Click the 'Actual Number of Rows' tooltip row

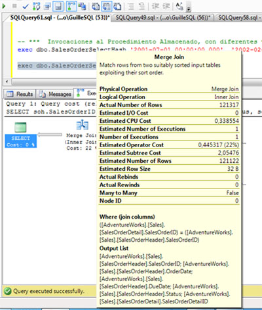tap(169, 105)
